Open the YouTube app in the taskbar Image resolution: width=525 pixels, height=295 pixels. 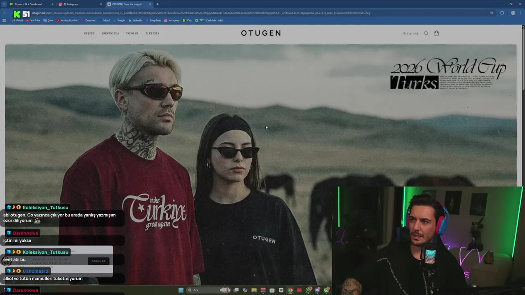tap(299, 290)
